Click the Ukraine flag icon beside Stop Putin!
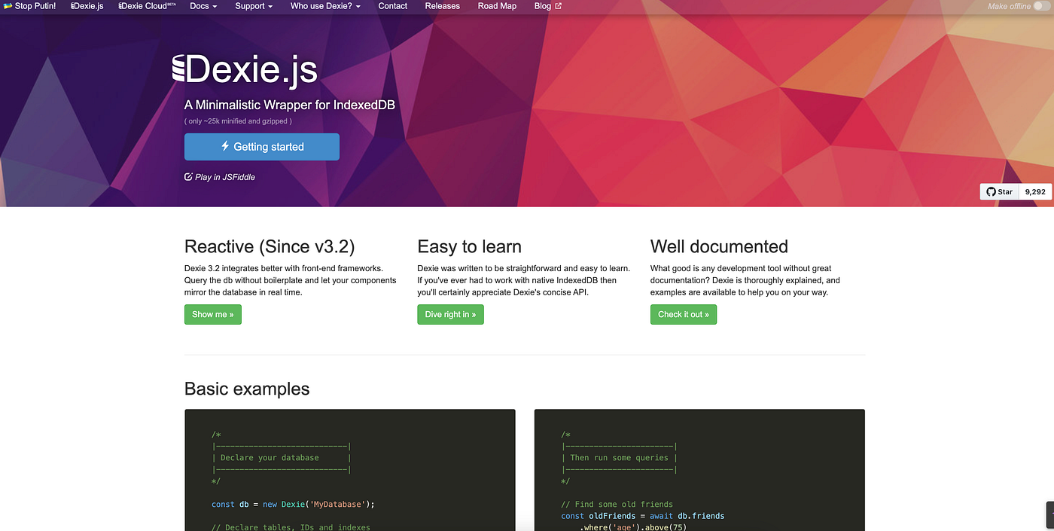This screenshot has width=1054, height=531. [x=8, y=6]
